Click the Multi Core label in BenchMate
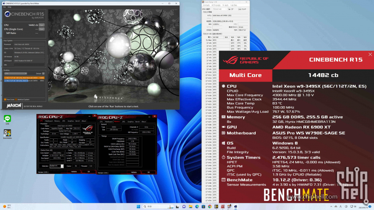This screenshot has width=374, height=210. coord(245,75)
